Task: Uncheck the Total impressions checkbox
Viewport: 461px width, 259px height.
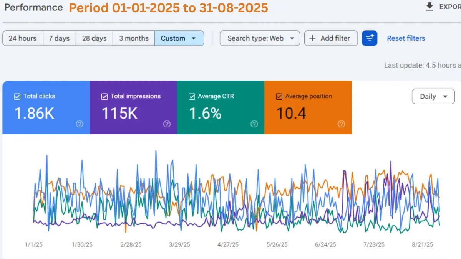Action: point(104,96)
